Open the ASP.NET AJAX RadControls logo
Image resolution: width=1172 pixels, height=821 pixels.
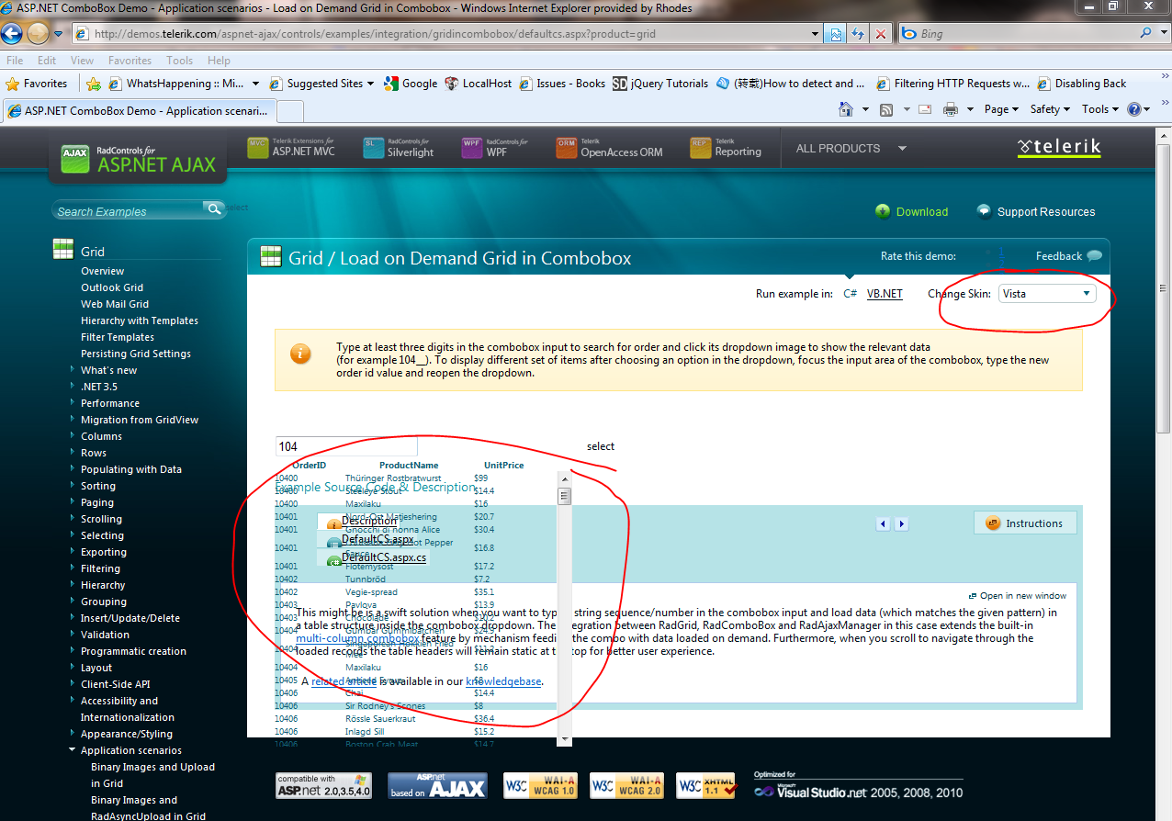[x=138, y=159]
